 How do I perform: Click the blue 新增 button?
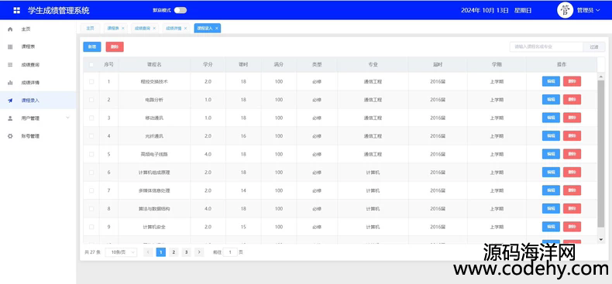pos(92,46)
